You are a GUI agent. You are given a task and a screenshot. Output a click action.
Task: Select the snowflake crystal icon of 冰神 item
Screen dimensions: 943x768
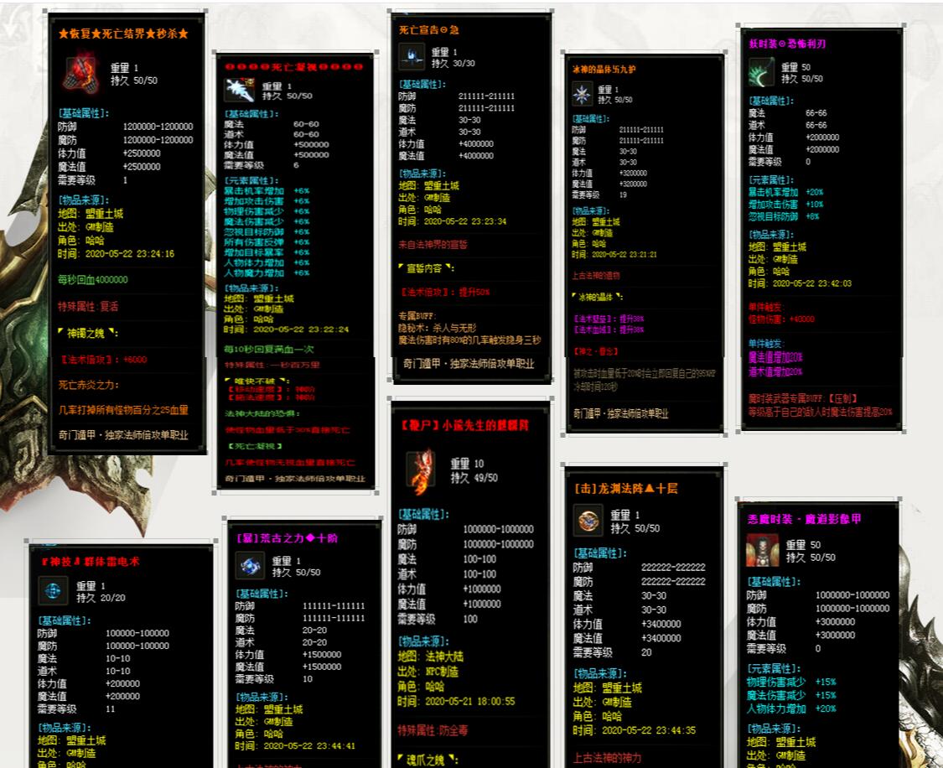coord(582,95)
